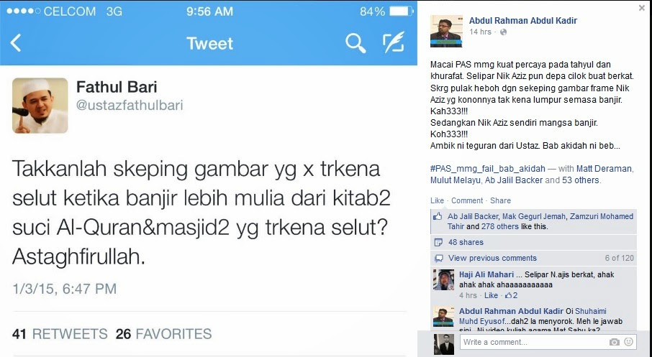This screenshot has height=357, width=652.
Task: Click into the Write a comment field
Action: pyautogui.click(x=534, y=342)
